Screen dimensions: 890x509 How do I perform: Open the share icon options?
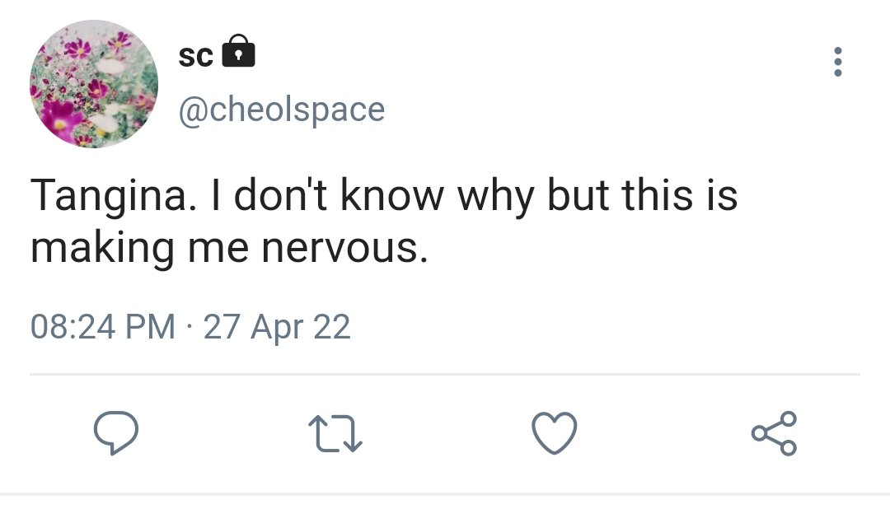(x=774, y=432)
